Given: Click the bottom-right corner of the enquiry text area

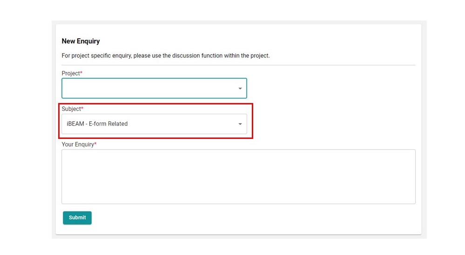Looking at the screenshot, I should (x=413, y=202).
